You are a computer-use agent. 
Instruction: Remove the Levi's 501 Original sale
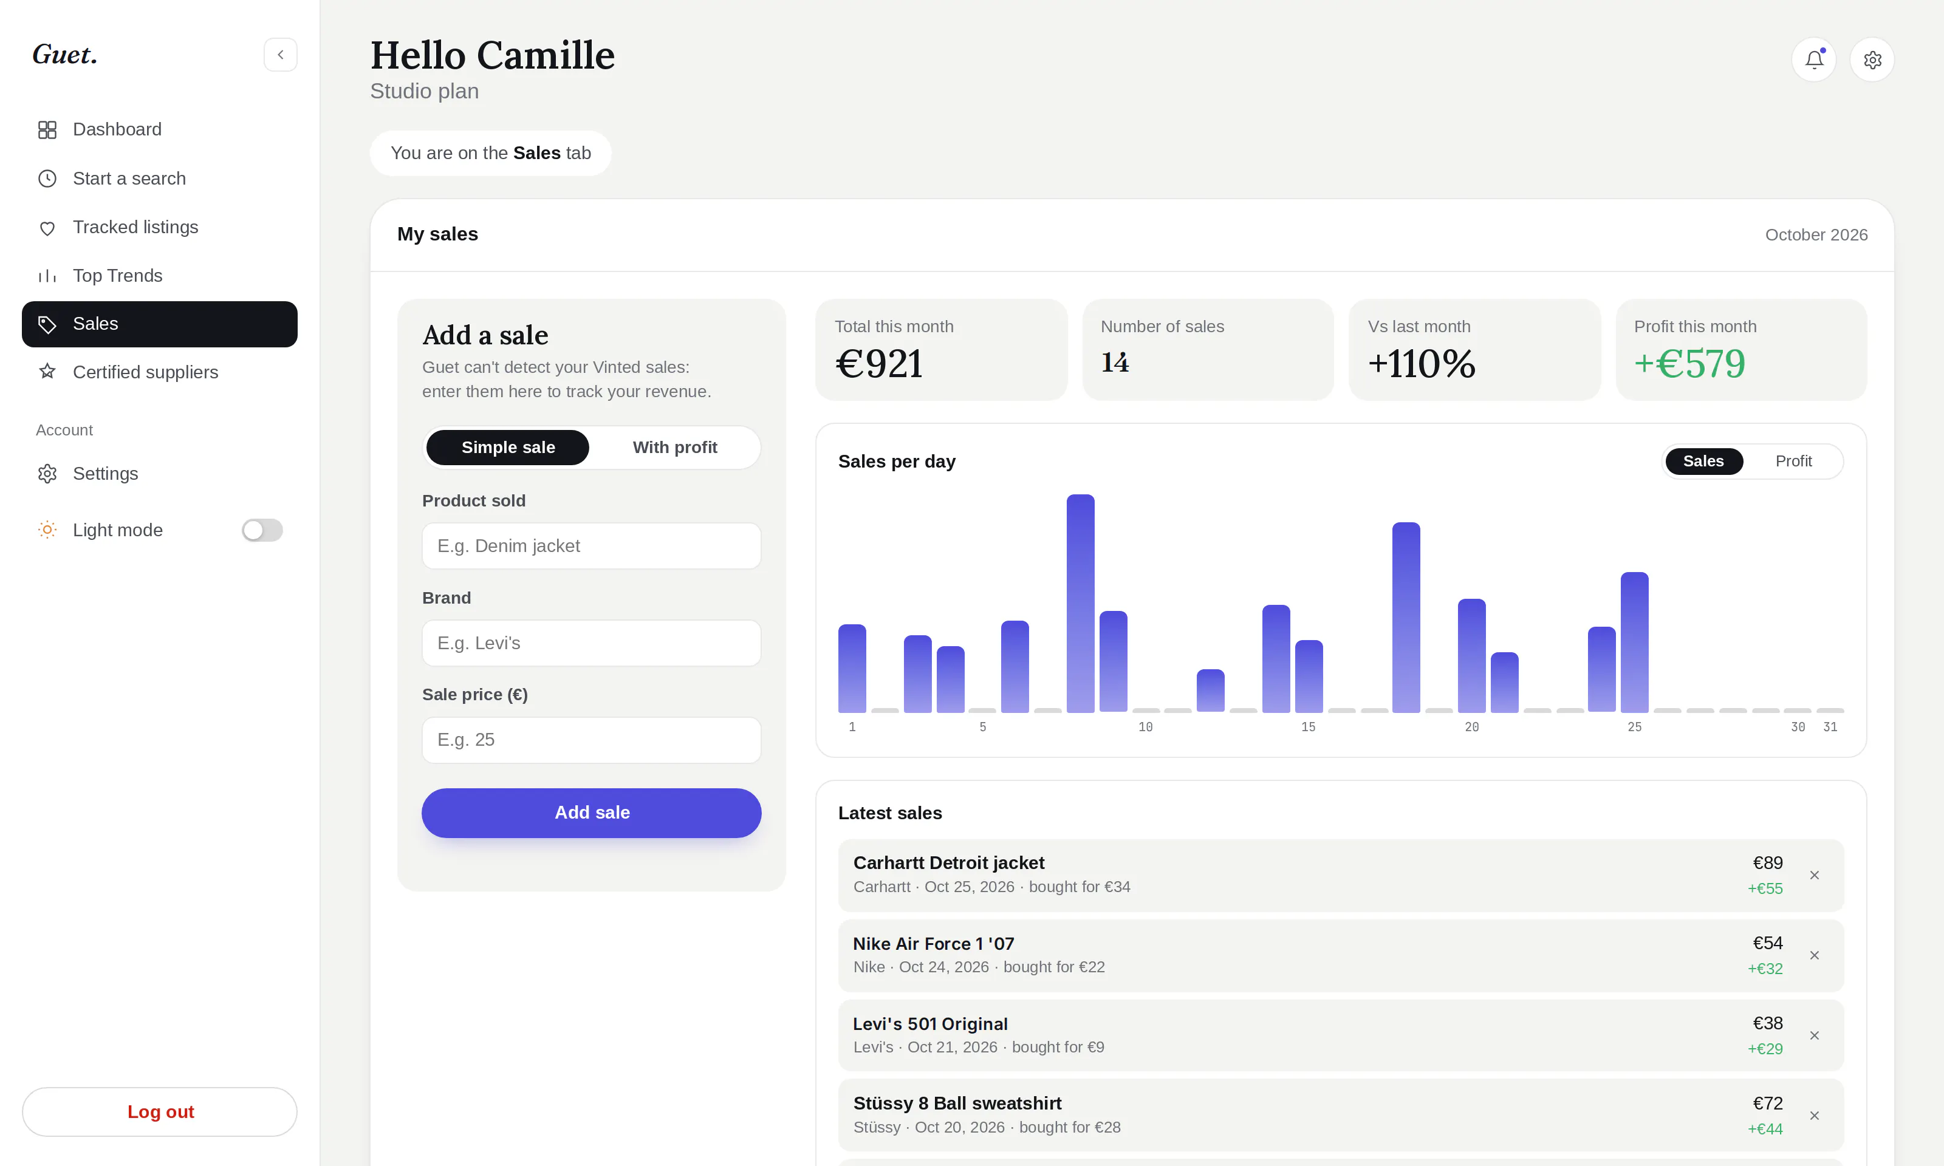click(x=1815, y=1035)
